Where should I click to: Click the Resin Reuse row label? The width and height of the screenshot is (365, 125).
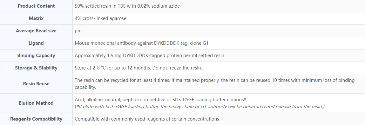tap(36, 84)
